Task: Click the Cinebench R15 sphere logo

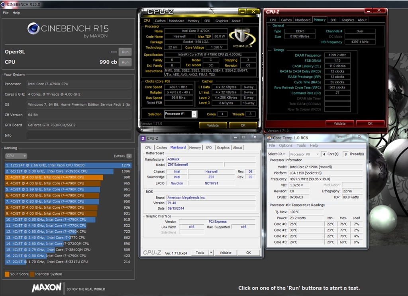Action: pos(33,29)
